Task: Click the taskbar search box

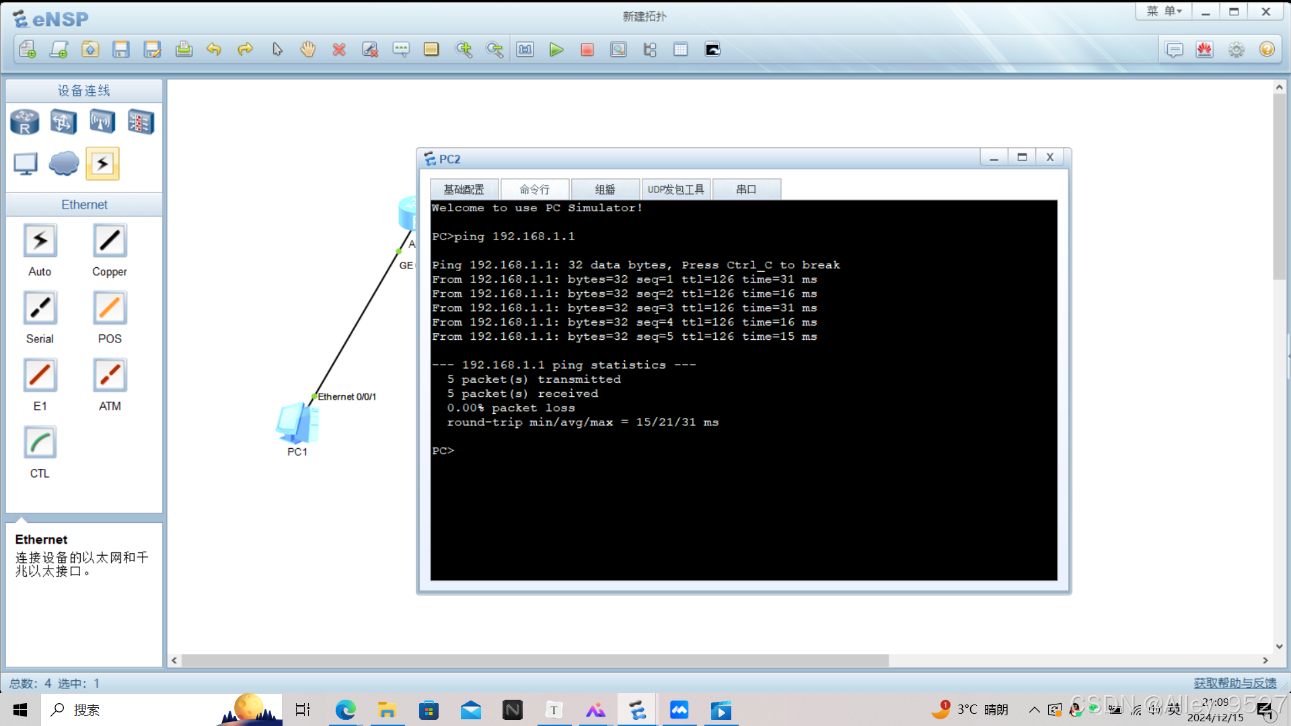Action: click(161, 710)
